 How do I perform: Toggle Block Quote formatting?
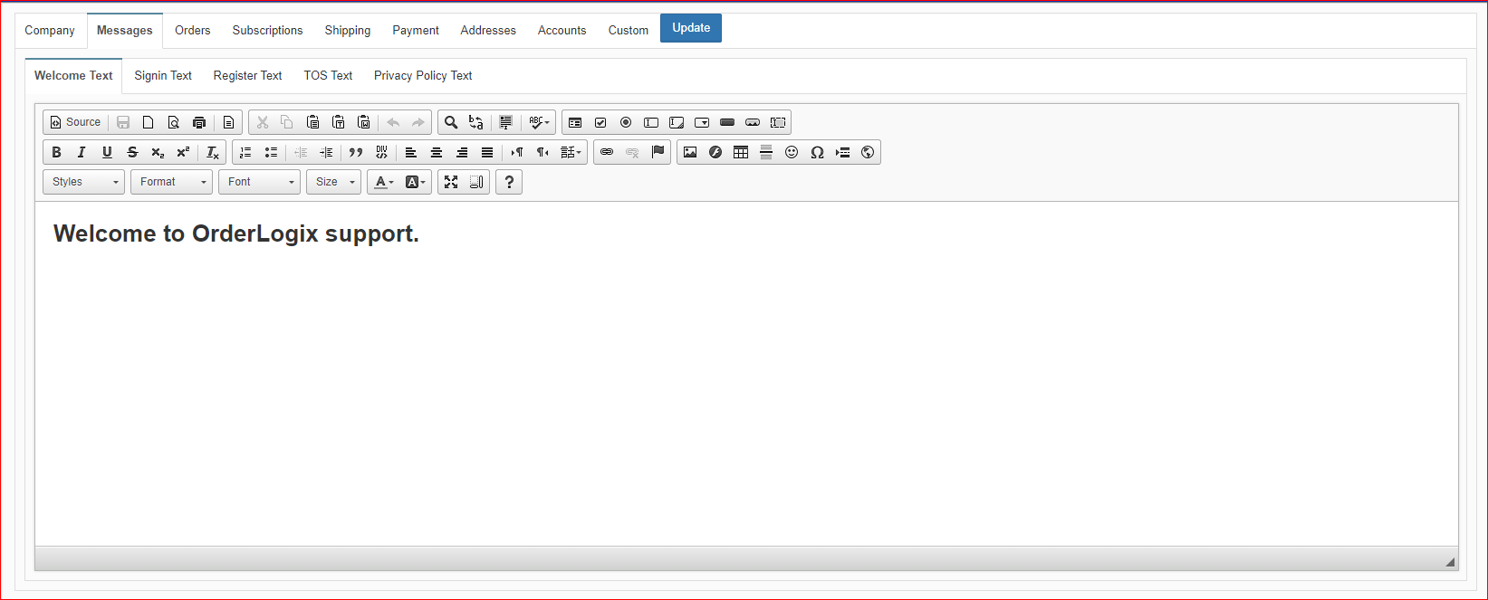(x=356, y=152)
